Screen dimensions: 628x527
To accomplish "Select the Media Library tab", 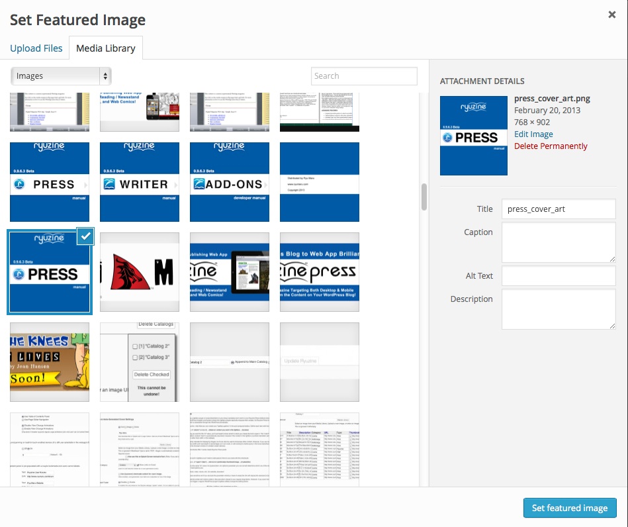I will pyautogui.click(x=105, y=48).
